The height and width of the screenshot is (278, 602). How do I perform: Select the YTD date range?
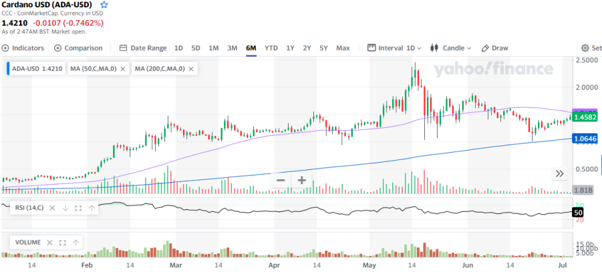pyautogui.click(x=271, y=48)
